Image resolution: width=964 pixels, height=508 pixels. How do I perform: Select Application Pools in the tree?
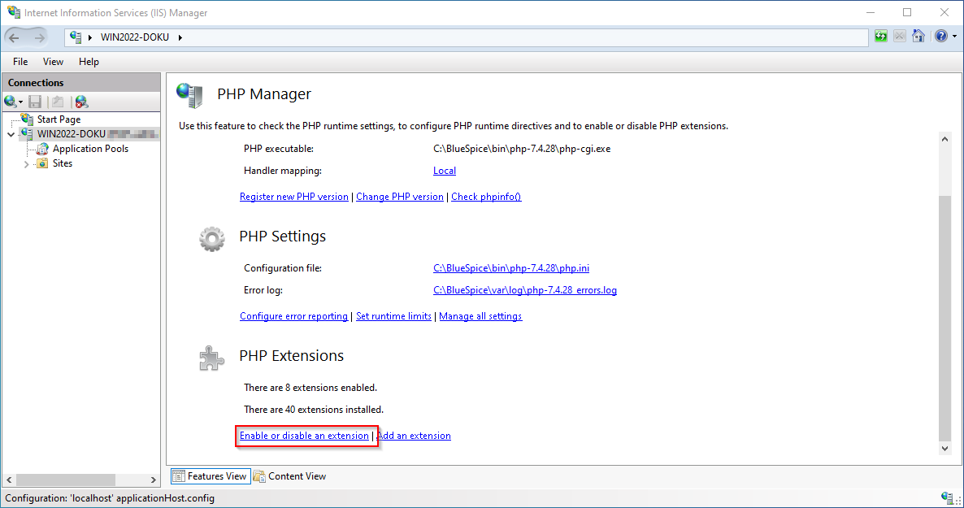click(x=90, y=149)
